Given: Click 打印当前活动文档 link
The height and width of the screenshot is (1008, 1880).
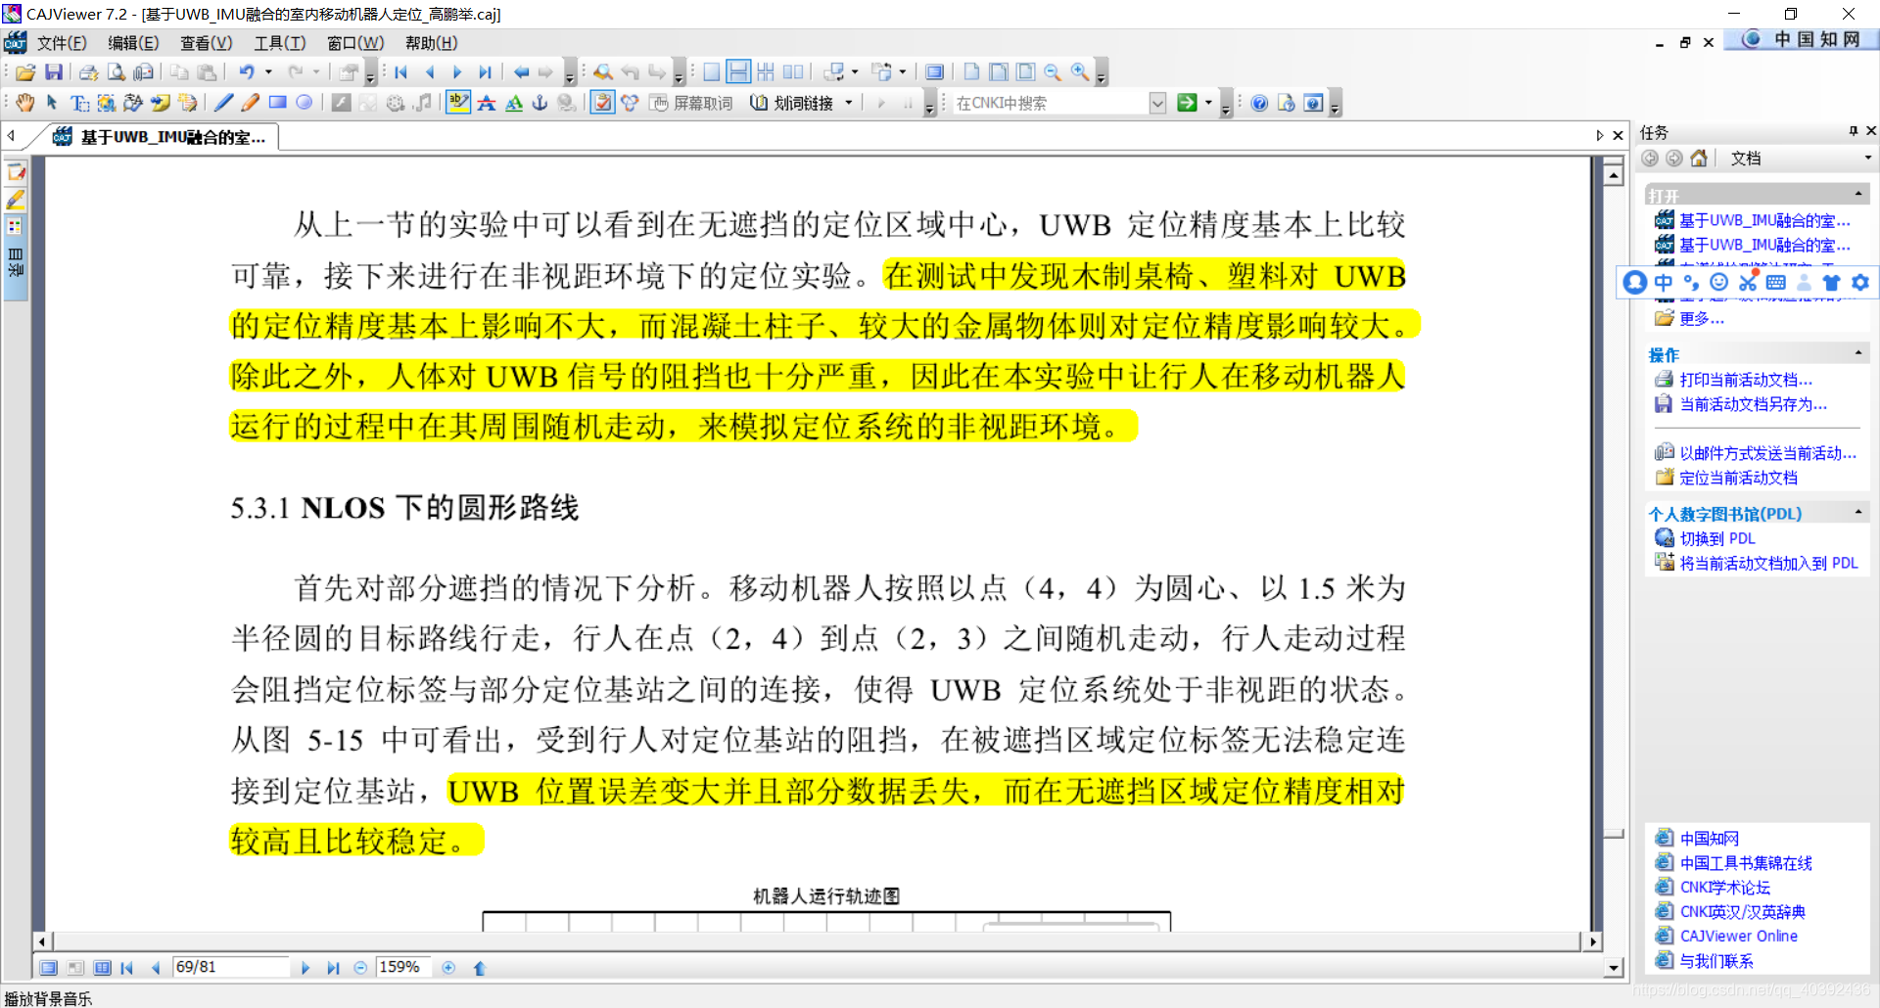Looking at the screenshot, I should pos(1746,380).
